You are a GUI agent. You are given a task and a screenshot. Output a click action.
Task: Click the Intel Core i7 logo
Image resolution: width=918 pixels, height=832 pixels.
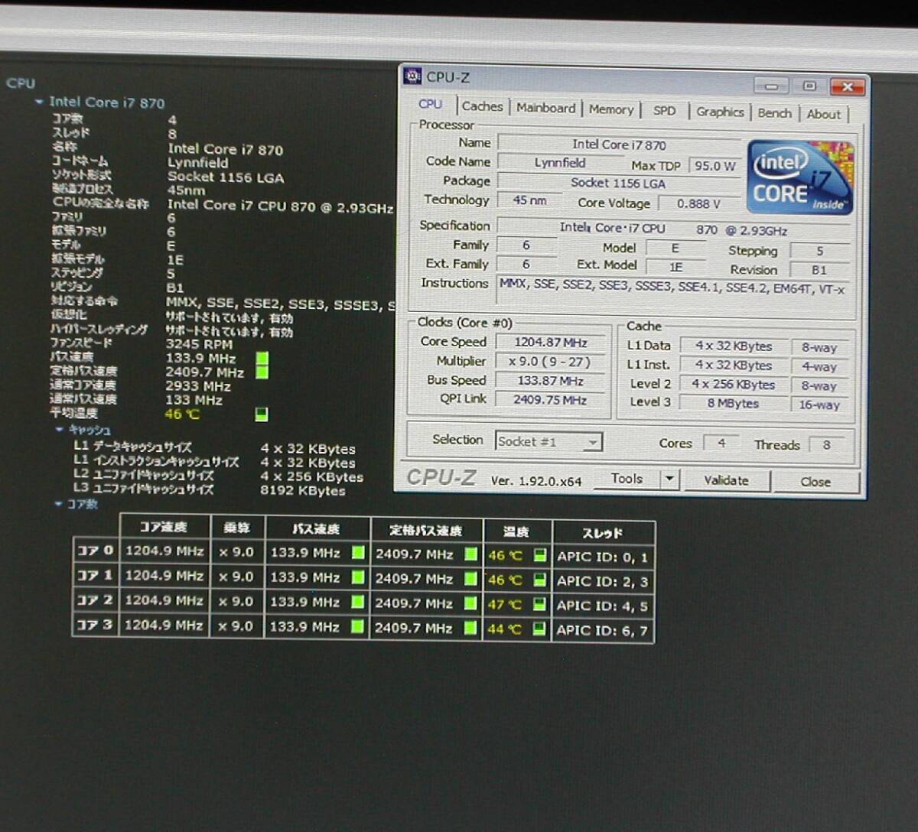point(800,177)
